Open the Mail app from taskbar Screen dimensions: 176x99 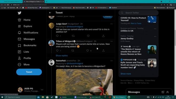tap(38, 97)
